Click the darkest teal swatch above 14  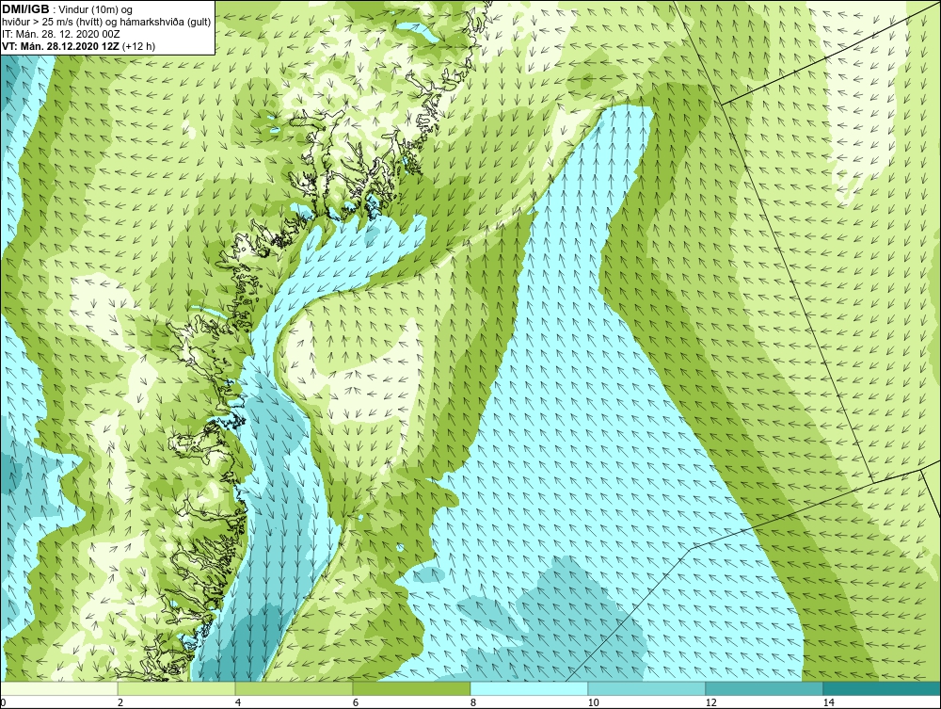click(883, 688)
